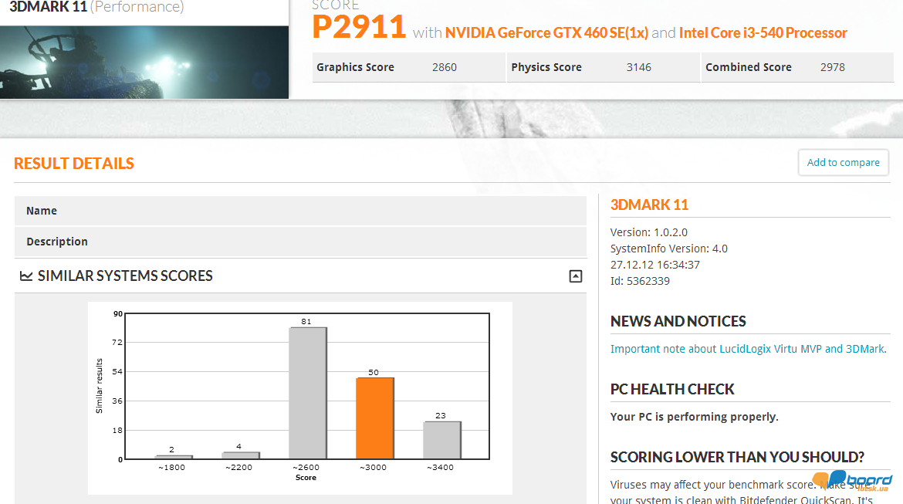Click the small ~1800 bar labeled 2
This screenshot has height=504, width=903.
174,457
